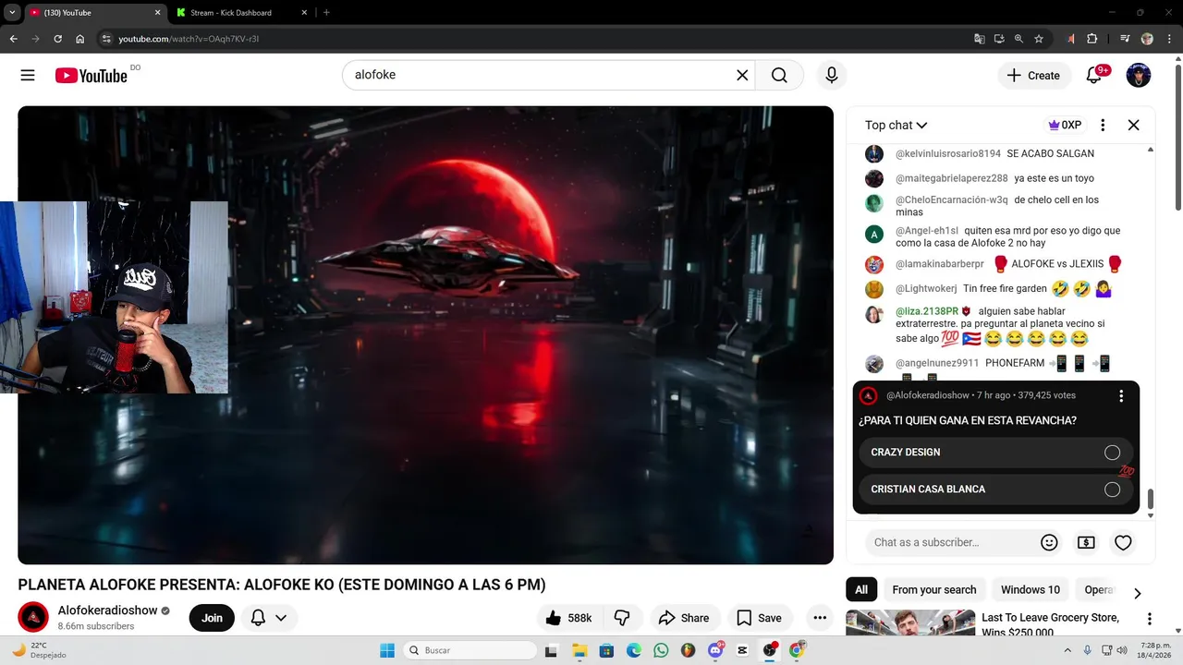
Task: Select From your search chip
Action: point(934,590)
